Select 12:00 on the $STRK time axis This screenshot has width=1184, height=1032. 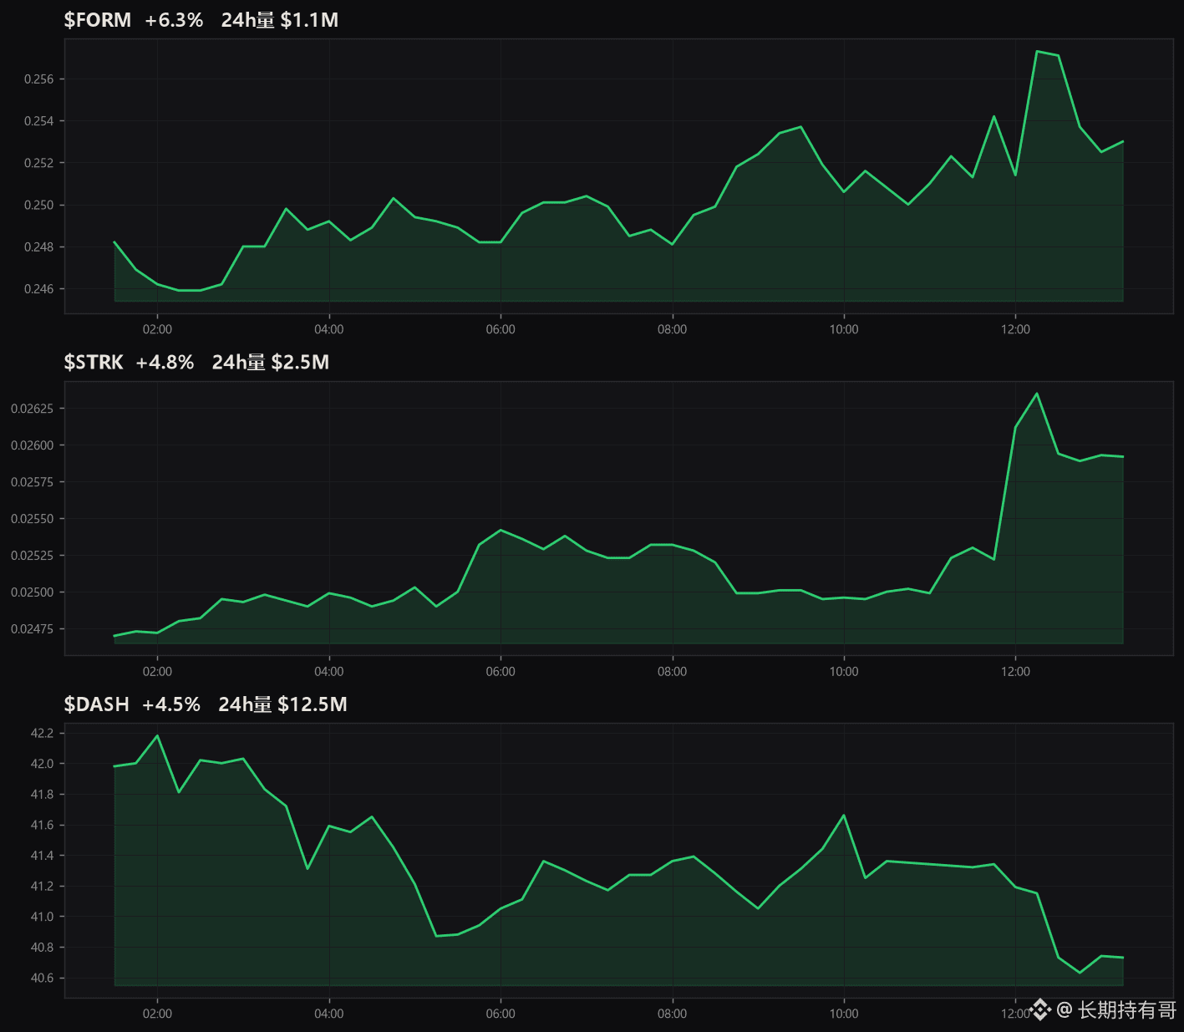(1016, 672)
